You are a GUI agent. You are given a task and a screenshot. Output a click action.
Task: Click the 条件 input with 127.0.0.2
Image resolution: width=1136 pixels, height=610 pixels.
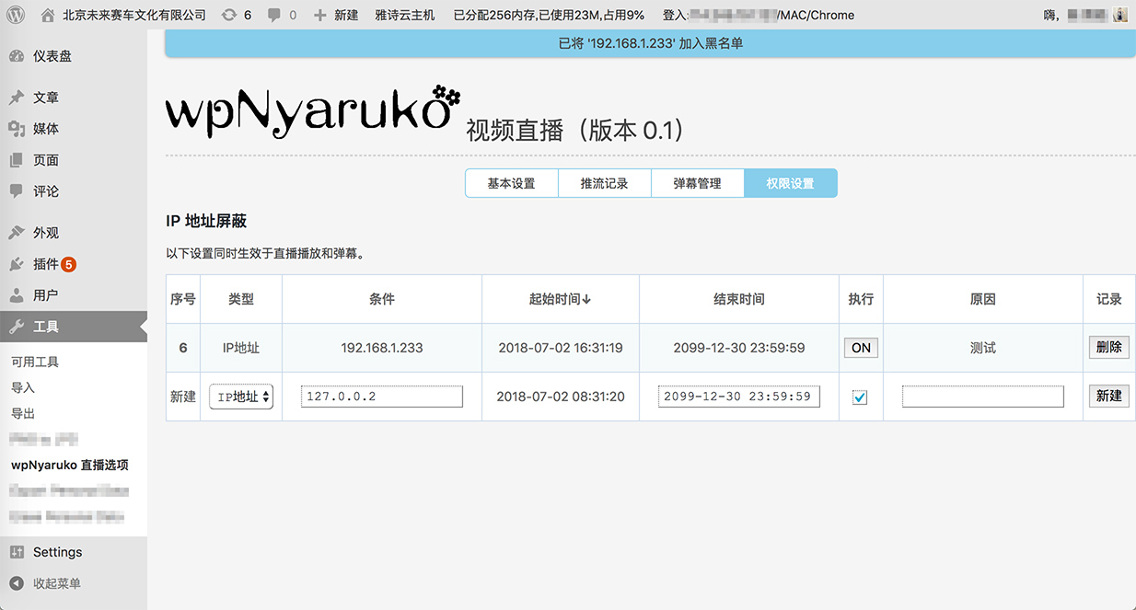pyautogui.click(x=382, y=397)
